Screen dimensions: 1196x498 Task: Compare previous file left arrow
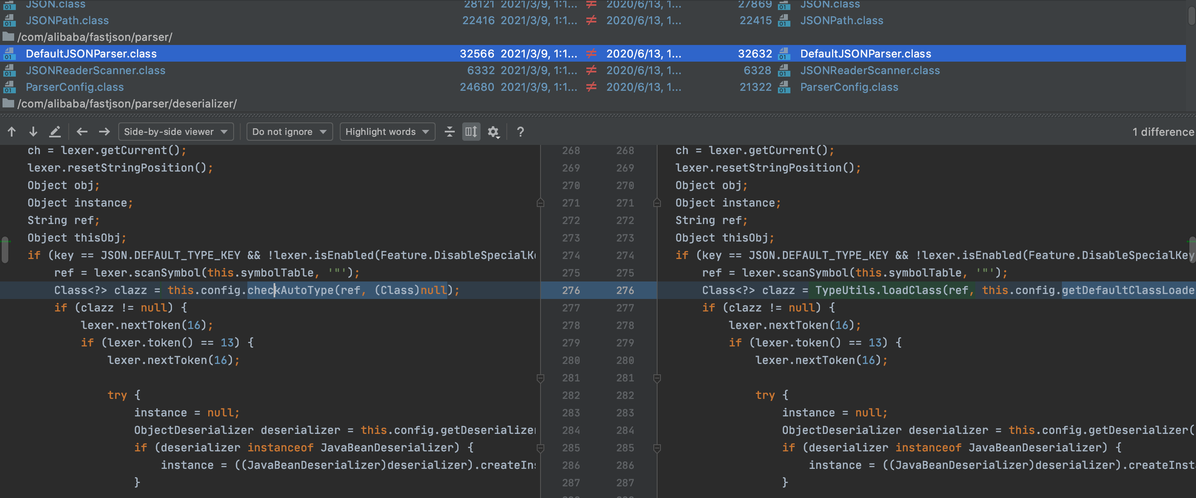pyautogui.click(x=82, y=132)
